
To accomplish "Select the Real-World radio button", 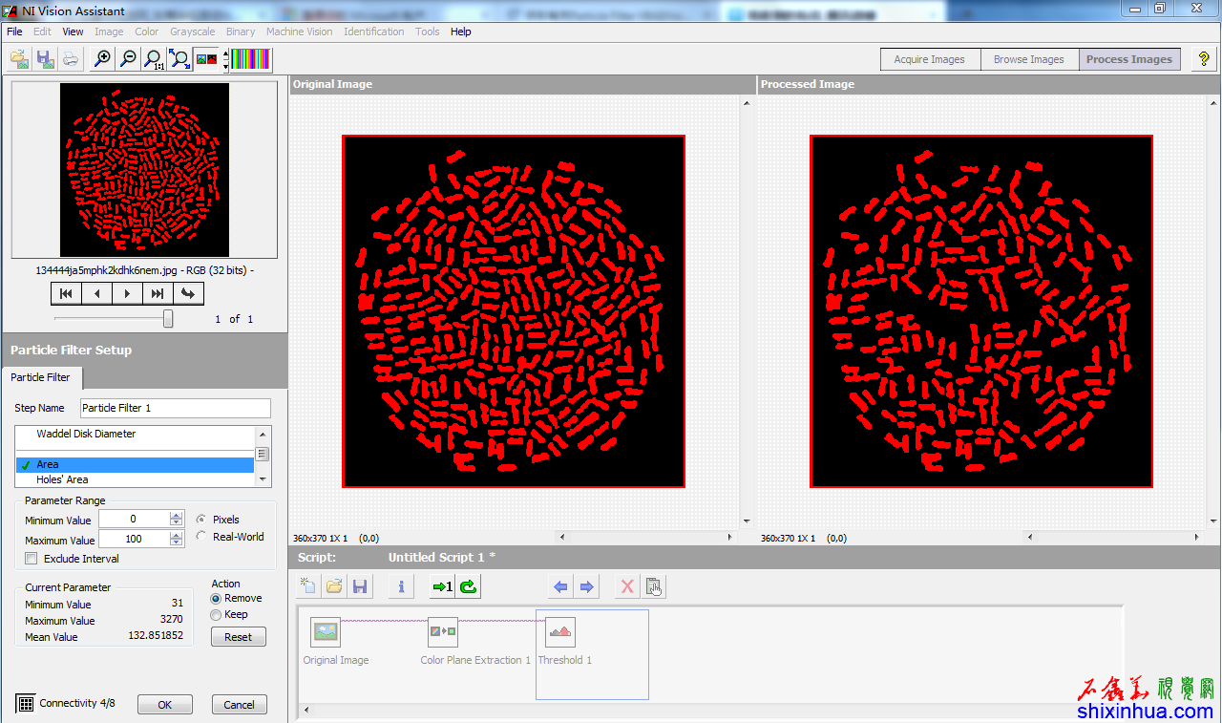I will click(x=201, y=537).
